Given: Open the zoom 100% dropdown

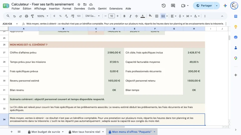Looking at the screenshot, I should click(43, 16).
